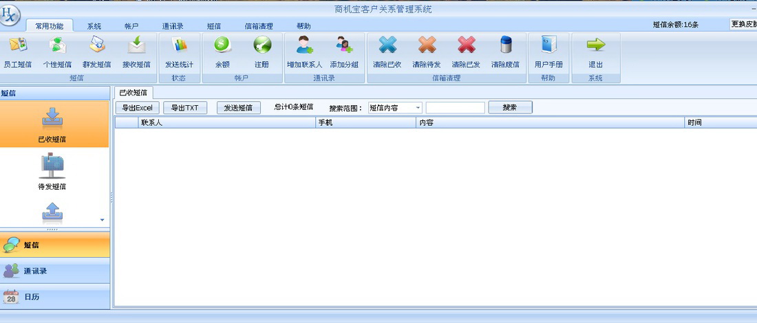Select 待发短信 pending mailbox in sidebar

coord(52,172)
